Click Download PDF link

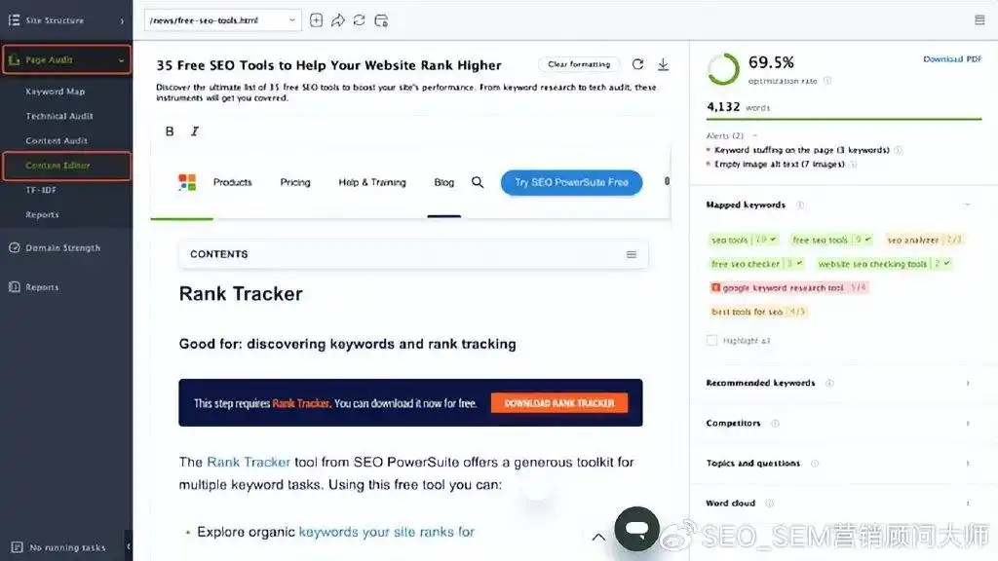tap(952, 59)
